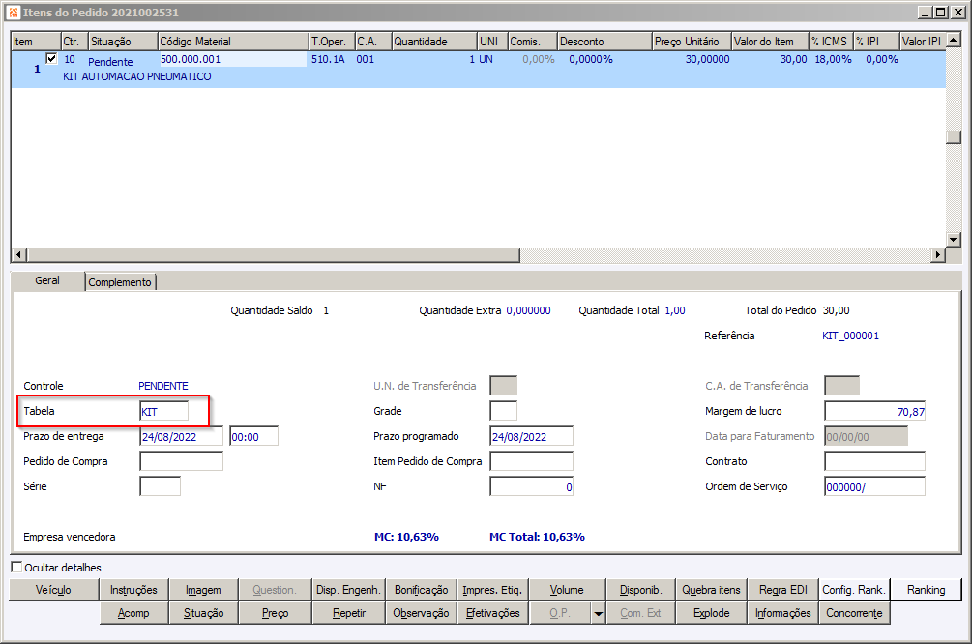Click the Preço Unitário column header

click(692, 42)
